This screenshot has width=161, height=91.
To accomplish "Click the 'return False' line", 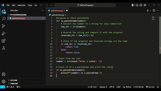I will 73,53.
